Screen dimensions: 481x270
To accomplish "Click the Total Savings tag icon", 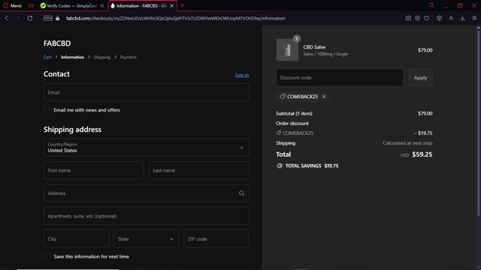I will coord(280,166).
